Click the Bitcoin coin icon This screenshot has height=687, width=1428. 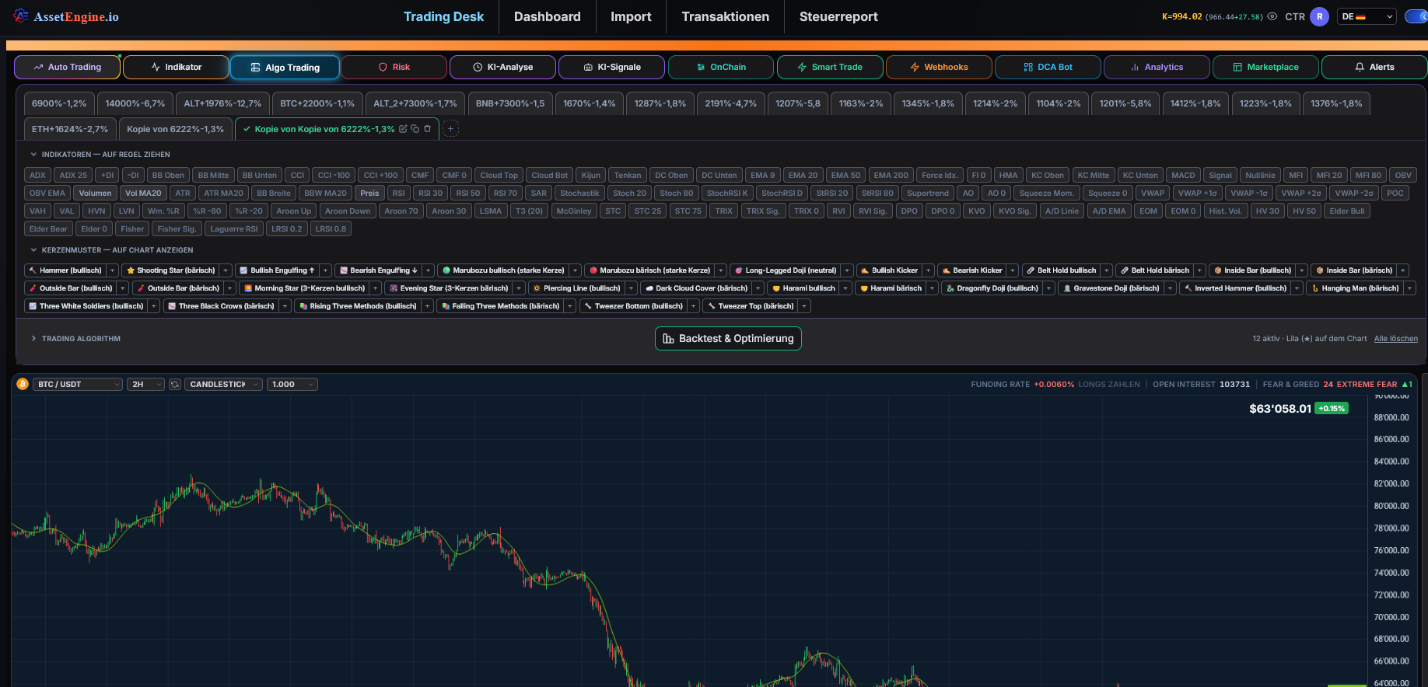[x=23, y=384]
